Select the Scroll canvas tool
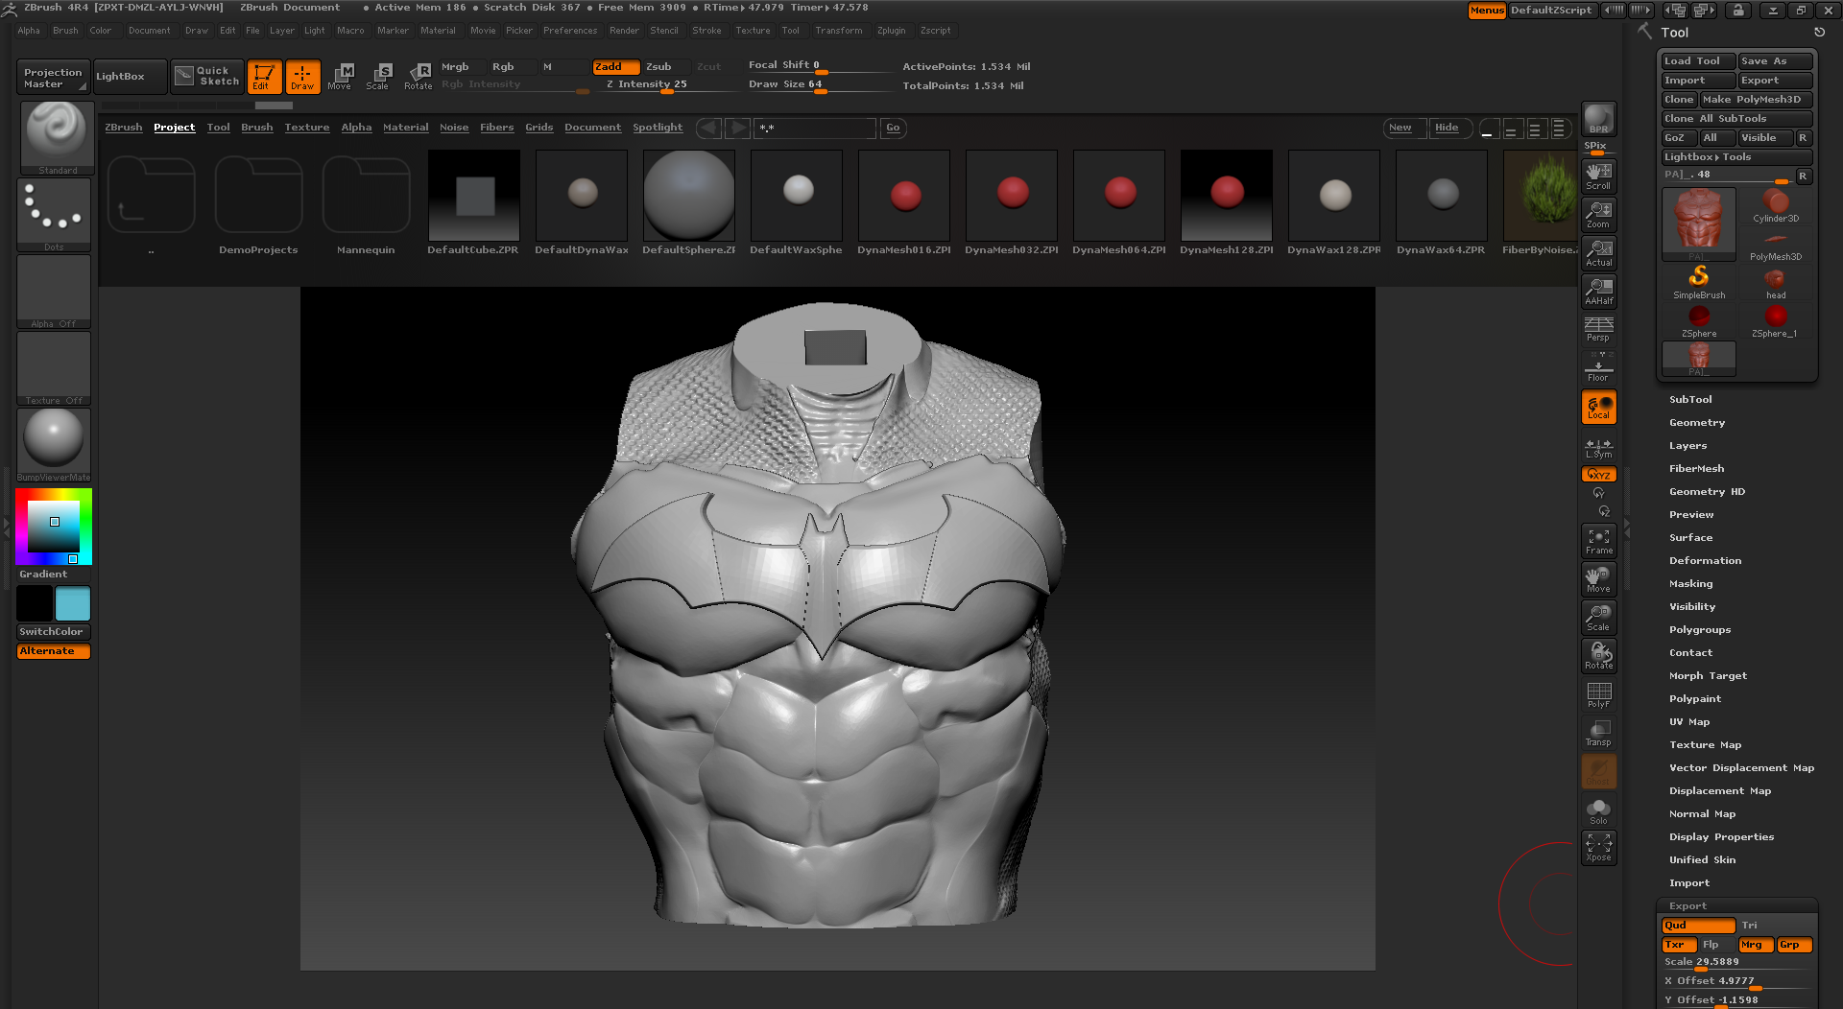 (x=1598, y=176)
